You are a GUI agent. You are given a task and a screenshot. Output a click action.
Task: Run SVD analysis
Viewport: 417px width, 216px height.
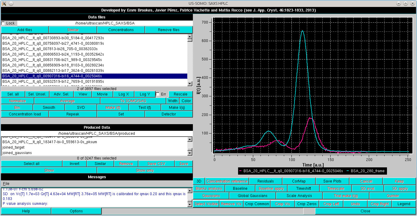[81, 108]
